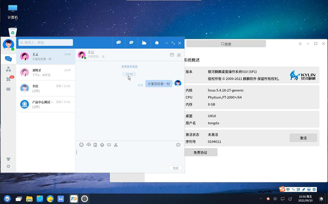Image resolution: width=328 pixels, height=204 pixels.
Task: Open message history icon right of chat toolbar
Action: point(178,145)
